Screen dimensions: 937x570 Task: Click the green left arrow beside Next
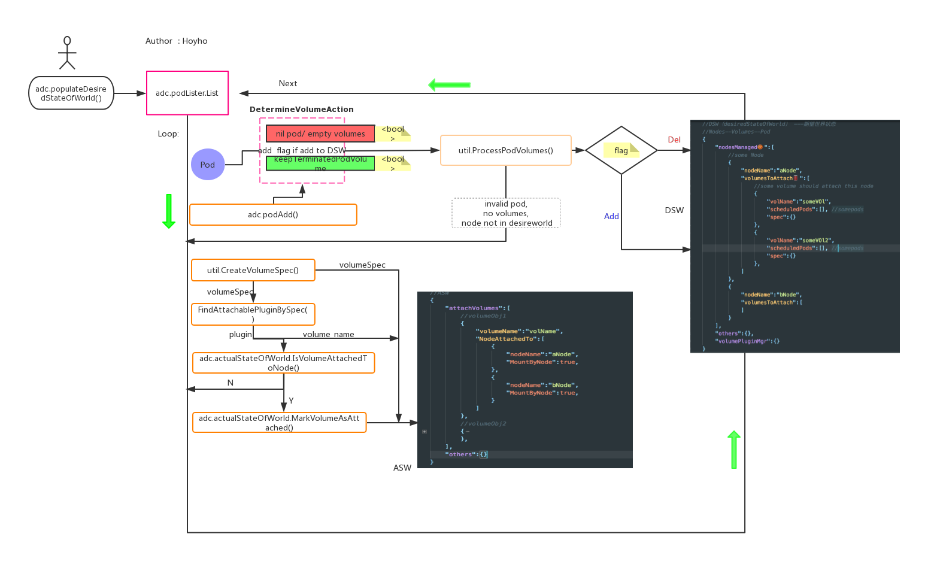449,85
